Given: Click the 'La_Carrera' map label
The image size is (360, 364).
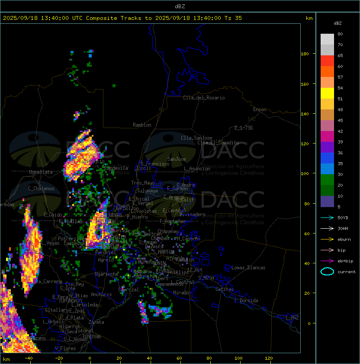Looking at the screenshot, I should tap(49, 281).
